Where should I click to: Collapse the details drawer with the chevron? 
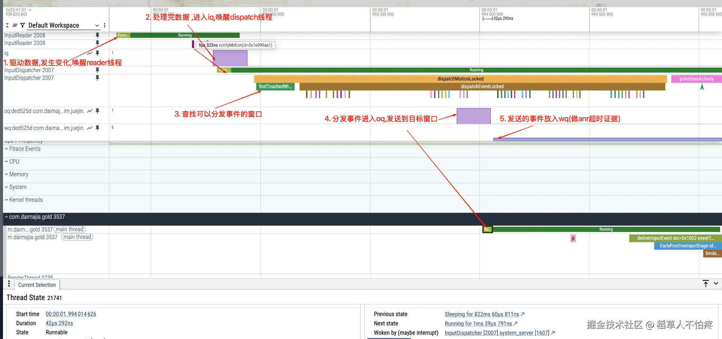[x=716, y=283]
